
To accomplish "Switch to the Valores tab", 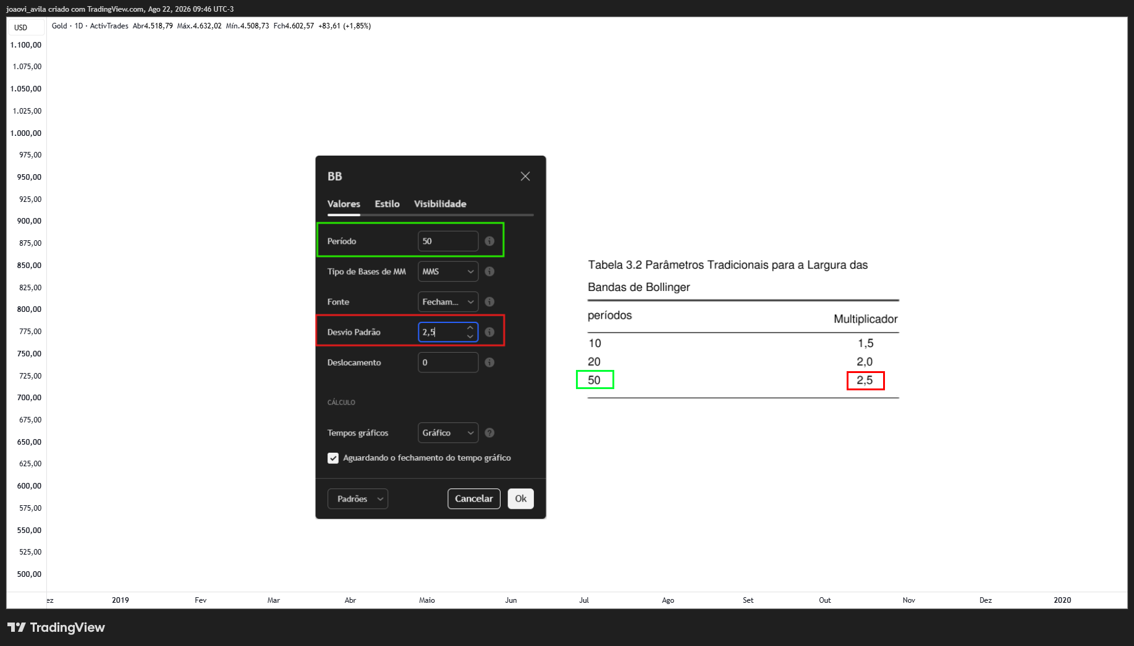I will point(344,204).
